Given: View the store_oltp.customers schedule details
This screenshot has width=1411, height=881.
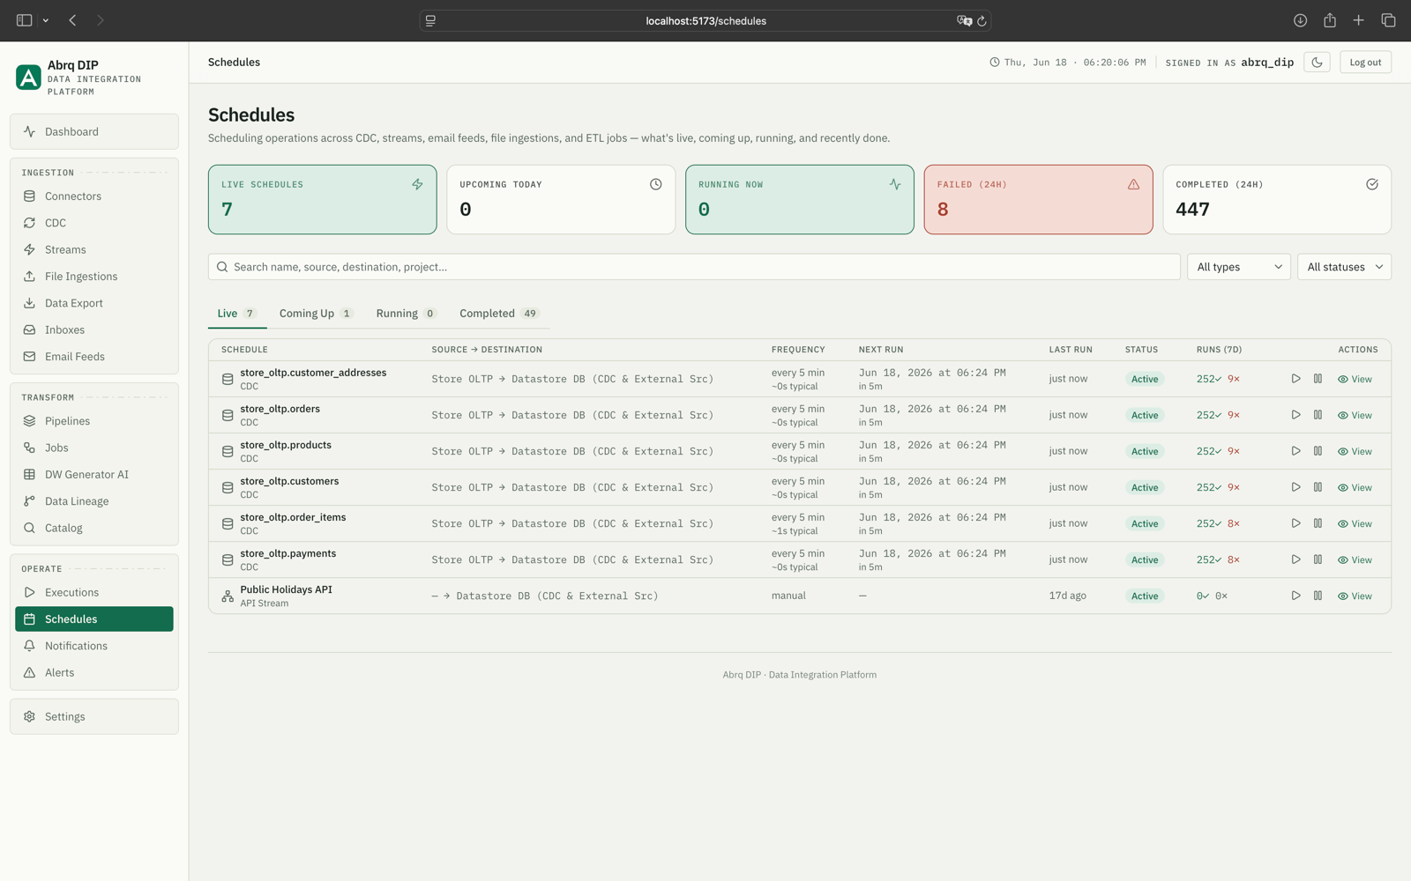Looking at the screenshot, I should (1355, 487).
